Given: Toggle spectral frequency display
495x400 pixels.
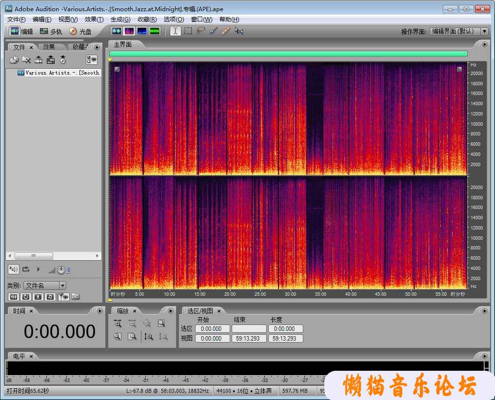Looking at the screenshot, I should pos(129,31).
